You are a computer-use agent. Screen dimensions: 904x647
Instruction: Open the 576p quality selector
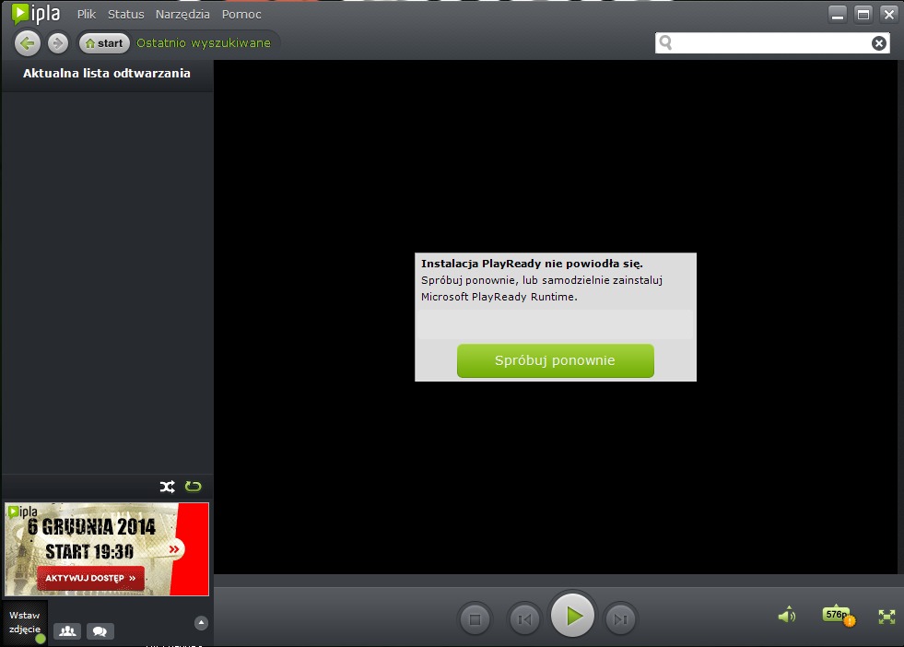tap(839, 616)
